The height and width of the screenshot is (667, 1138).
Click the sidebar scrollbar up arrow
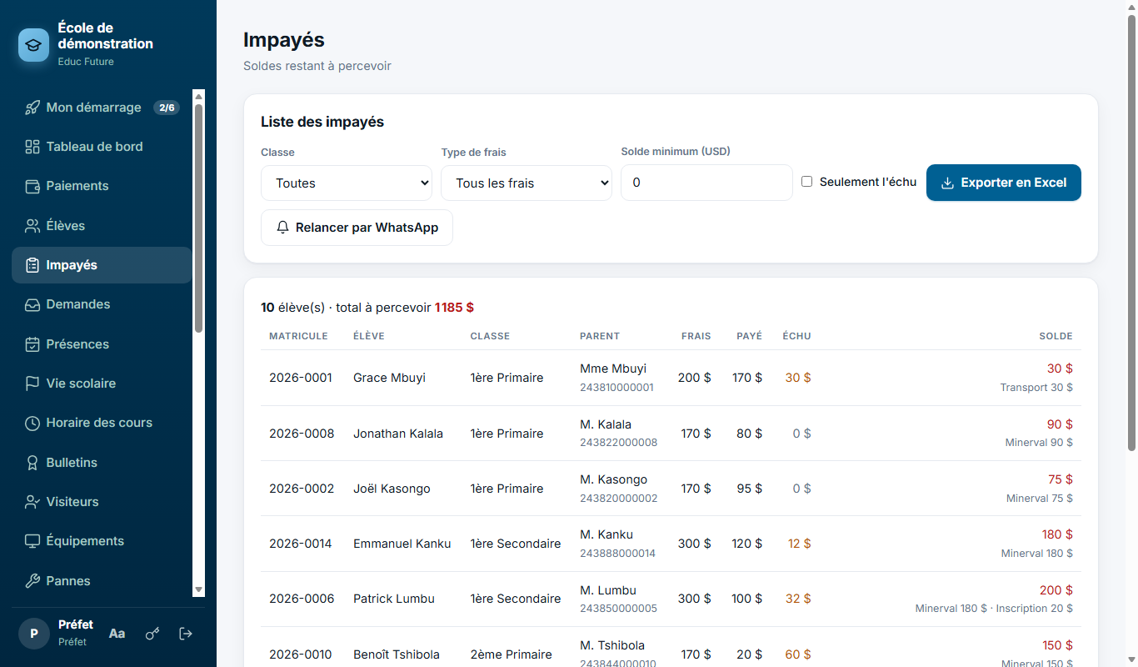[198, 96]
